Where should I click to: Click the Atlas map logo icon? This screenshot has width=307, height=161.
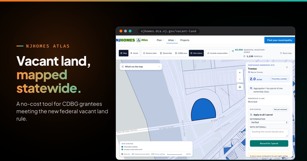pyautogui.click(x=138, y=40)
